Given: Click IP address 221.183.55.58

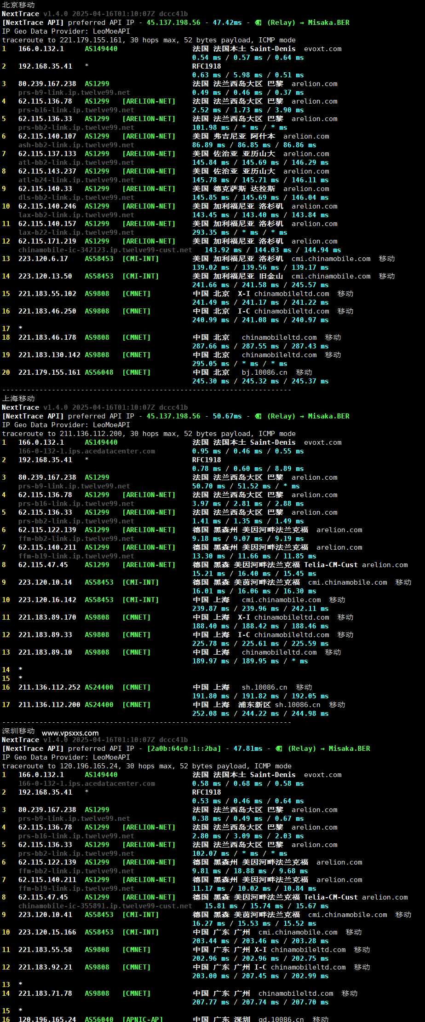Looking at the screenshot, I should (46, 950).
